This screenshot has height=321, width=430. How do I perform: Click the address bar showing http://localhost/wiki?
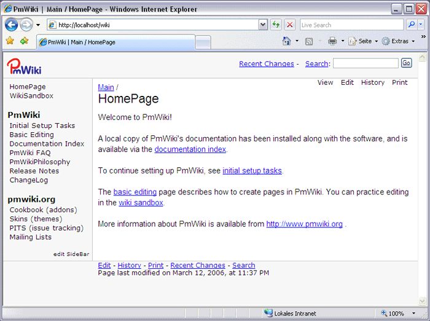tap(153, 25)
